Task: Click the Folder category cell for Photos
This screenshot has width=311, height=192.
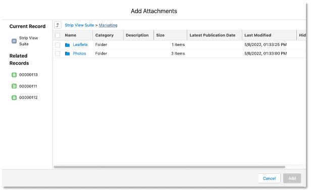Action: pyautogui.click(x=101, y=54)
